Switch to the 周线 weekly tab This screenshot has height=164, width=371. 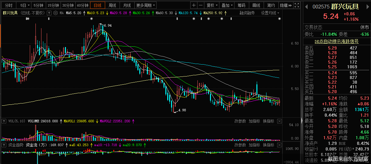coord(112,5)
